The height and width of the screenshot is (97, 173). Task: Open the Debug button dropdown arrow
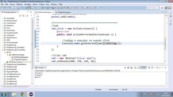click(45, 8)
